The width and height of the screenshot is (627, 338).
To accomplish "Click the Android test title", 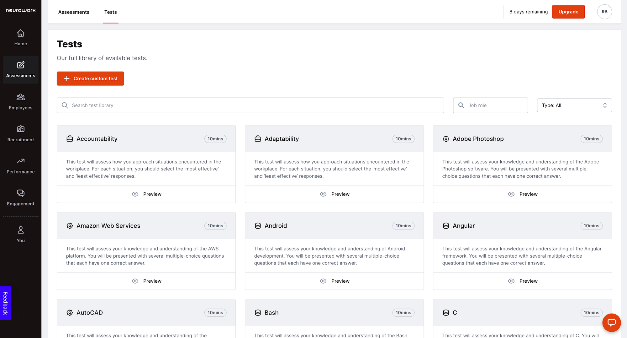I will (276, 226).
